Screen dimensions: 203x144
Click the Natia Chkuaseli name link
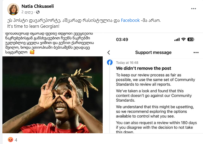point(38,6)
